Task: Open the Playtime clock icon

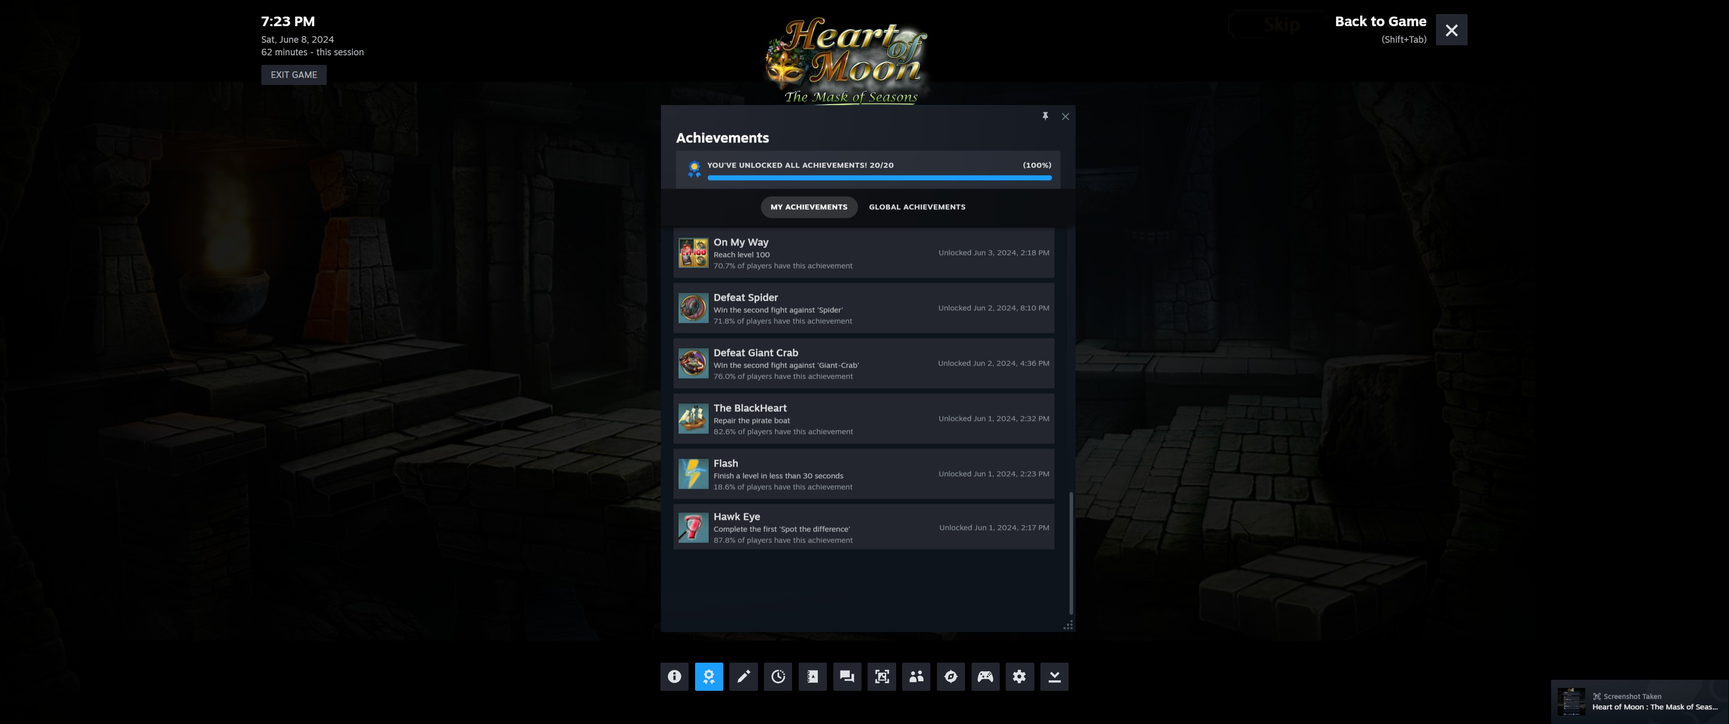Action: click(x=778, y=676)
